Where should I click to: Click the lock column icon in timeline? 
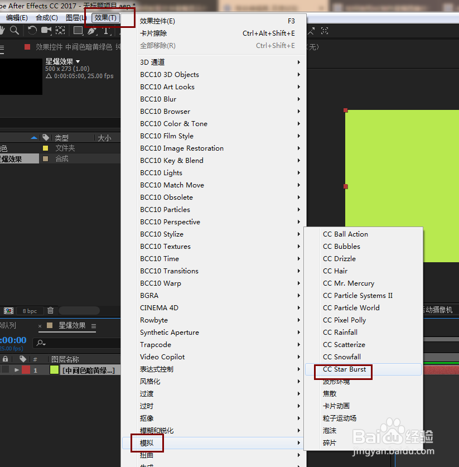coord(5,359)
